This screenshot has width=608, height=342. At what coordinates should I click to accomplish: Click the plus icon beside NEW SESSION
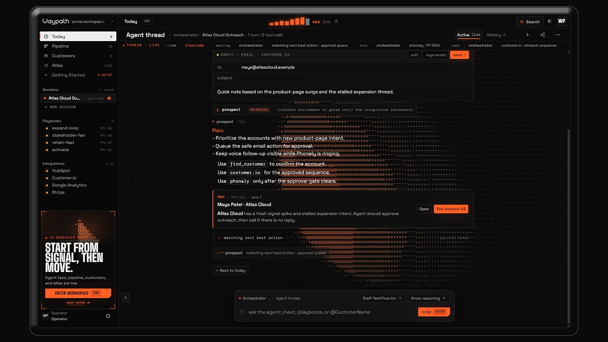(46, 107)
